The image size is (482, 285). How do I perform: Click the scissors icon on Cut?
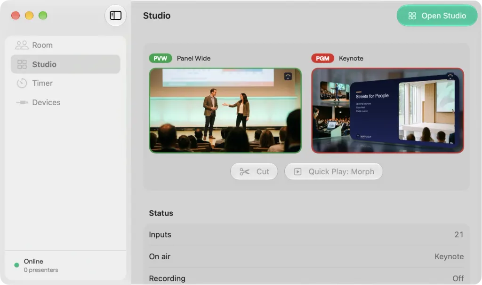244,172
